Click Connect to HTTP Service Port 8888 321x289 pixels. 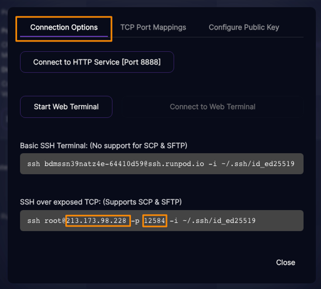(97, 62)
